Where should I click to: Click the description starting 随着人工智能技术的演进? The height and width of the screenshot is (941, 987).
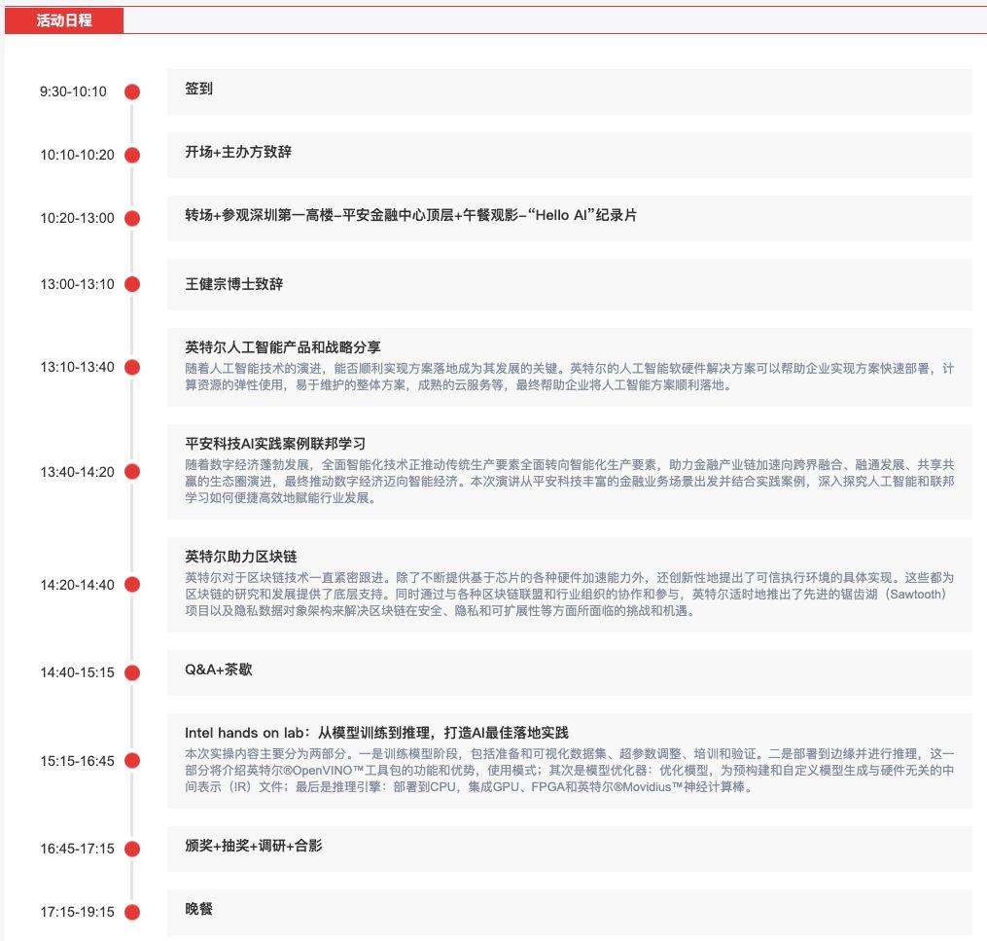(570, 377)
